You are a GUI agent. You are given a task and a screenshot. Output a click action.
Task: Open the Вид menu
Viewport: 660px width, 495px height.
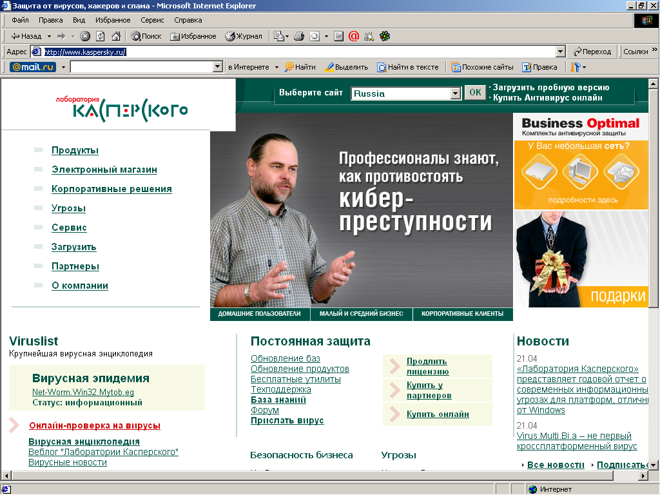pyautogui.click(x=79, y=20)
